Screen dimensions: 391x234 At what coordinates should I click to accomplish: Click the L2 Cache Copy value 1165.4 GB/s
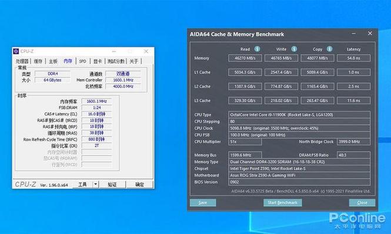pos(318,87)
